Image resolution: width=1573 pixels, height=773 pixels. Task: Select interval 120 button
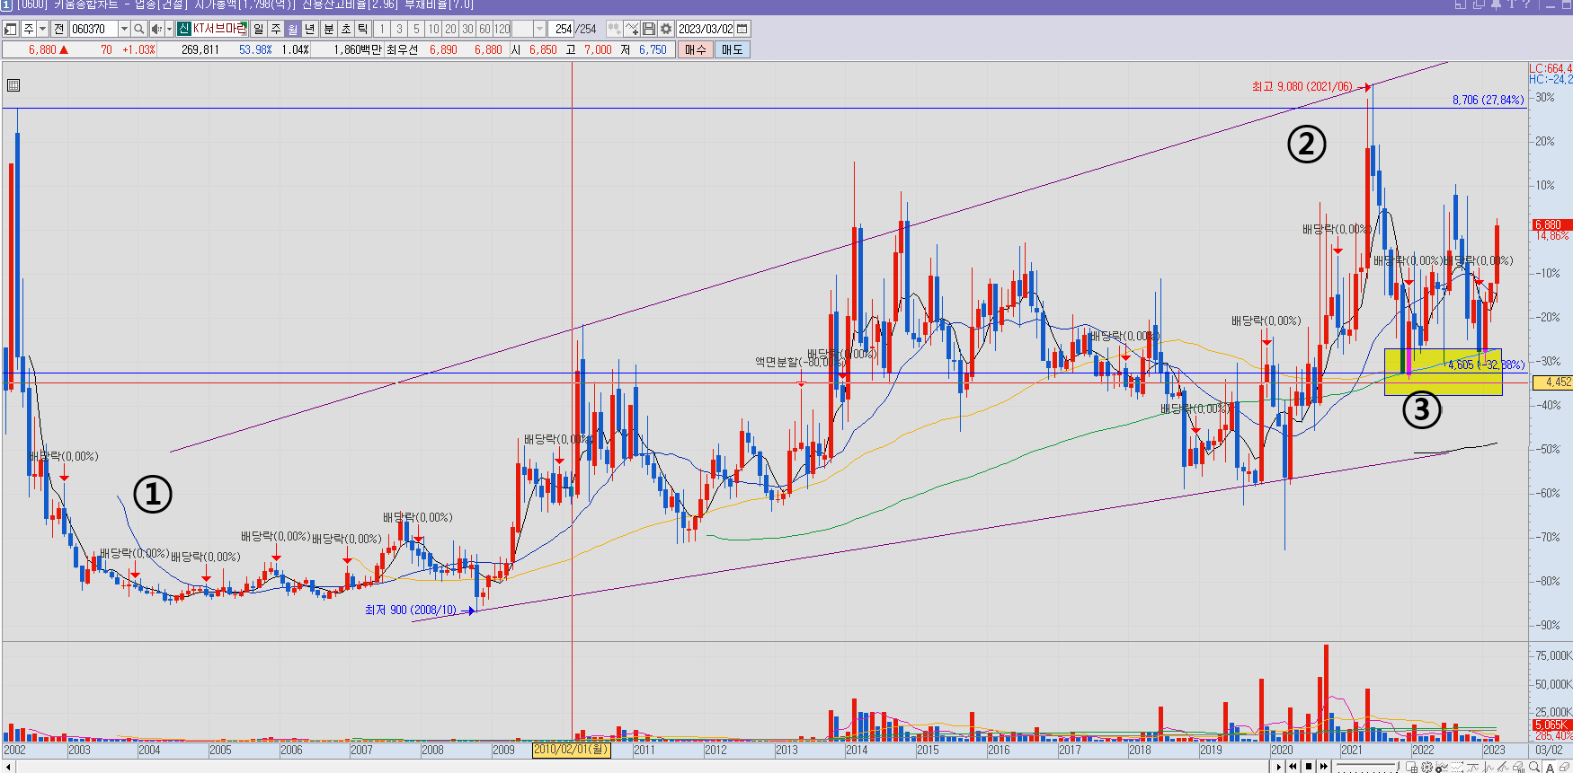point(502,29)
